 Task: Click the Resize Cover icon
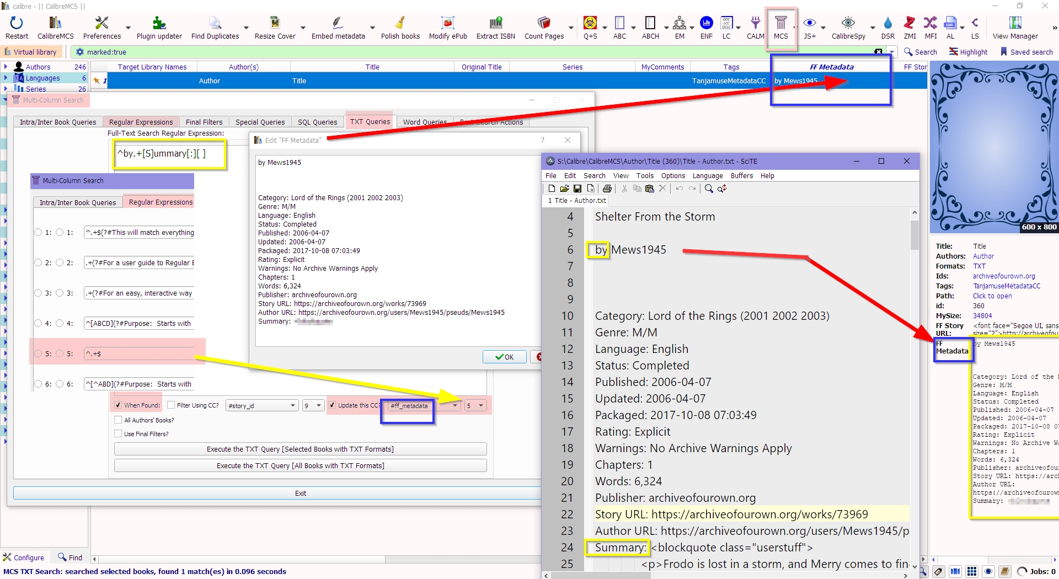pyautogui.click(x=275, y=23)
